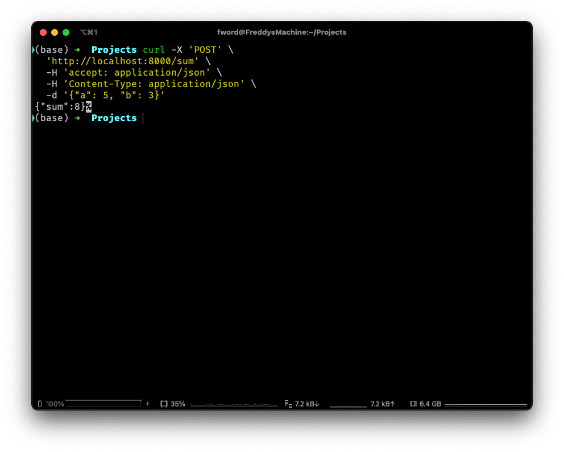
Task: Minimize the terminal with the yellow button
Action: click(55, 32)
